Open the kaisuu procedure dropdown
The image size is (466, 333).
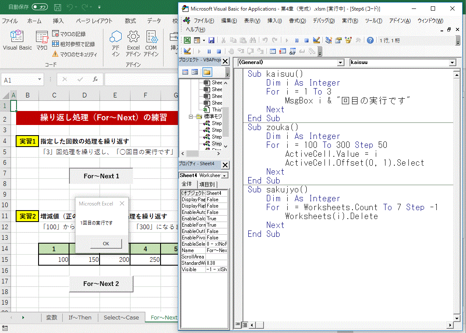452,62
